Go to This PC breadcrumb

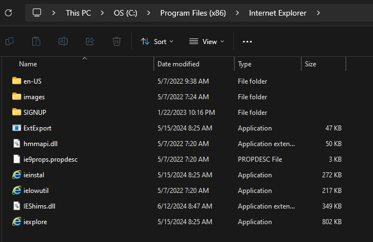[79, 13]
